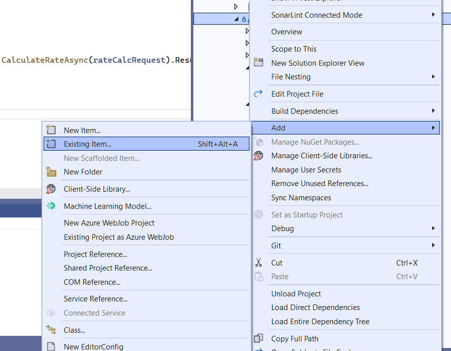This screenshot has width=451, height=351.
Task: Select New Solution Explorer View entry
Action: coord(346,63)
